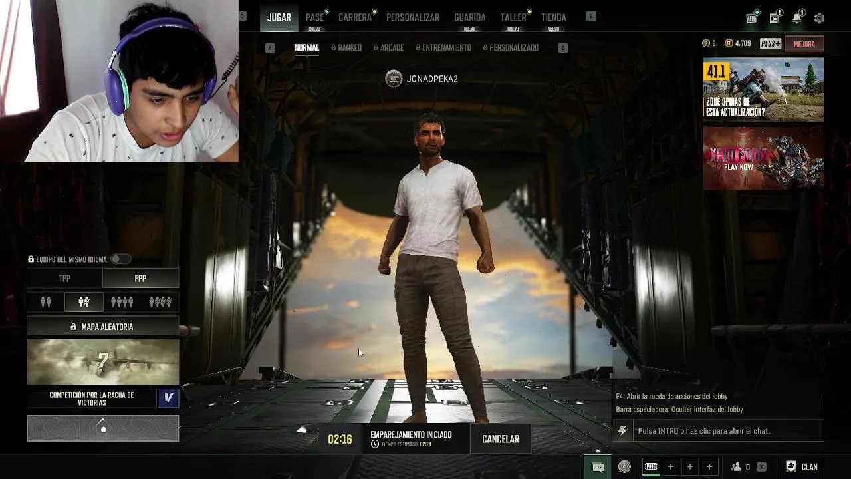
Task: Click the Q key hint icon in the top bar
Action: pos(243,16)
